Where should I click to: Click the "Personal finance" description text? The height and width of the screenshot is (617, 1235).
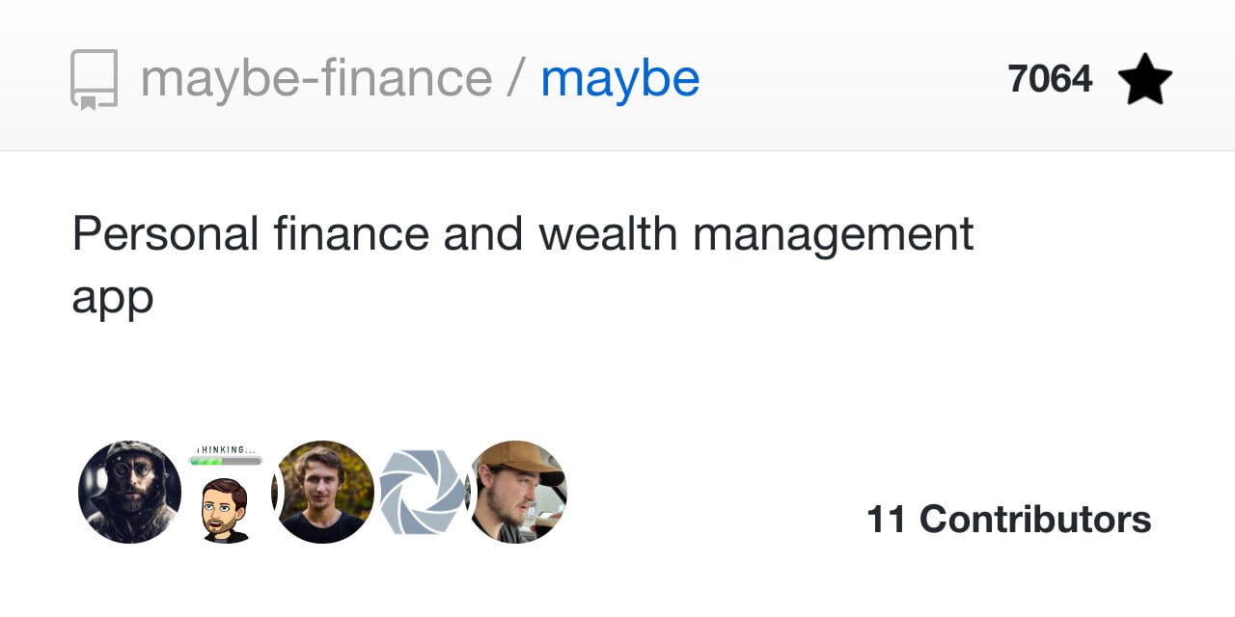[x=249, y=234]
